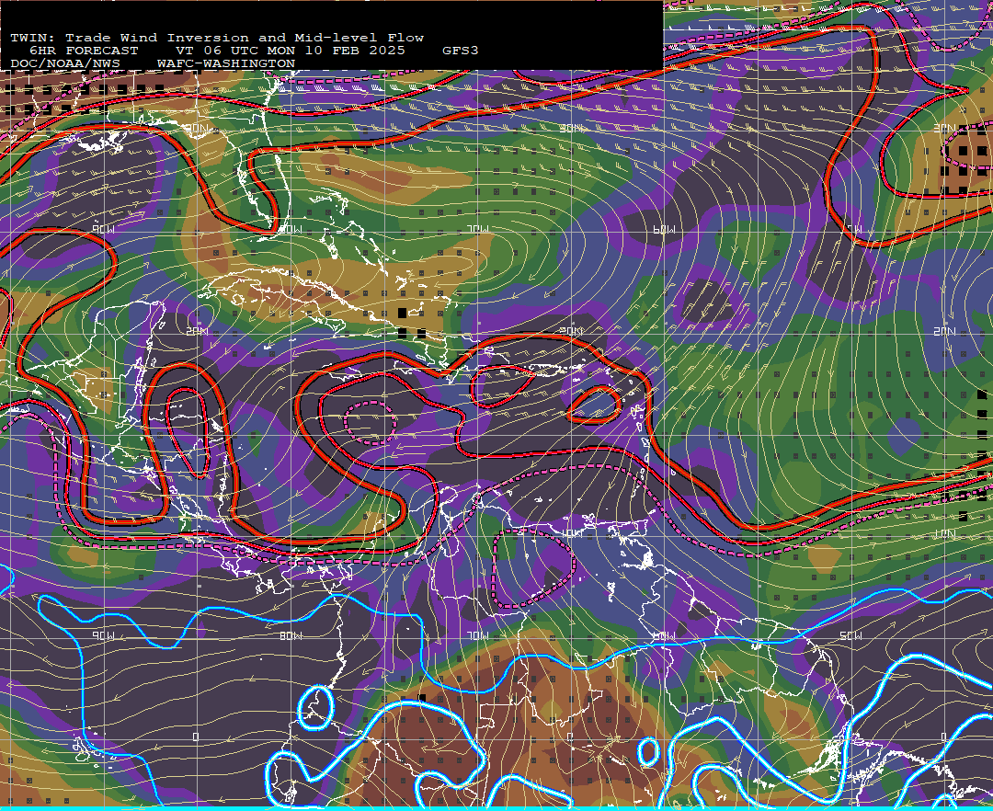Select the "80W" label off Colombia's Pacific coast
This screenshot has height=811, width=993.
click(291, 635)
